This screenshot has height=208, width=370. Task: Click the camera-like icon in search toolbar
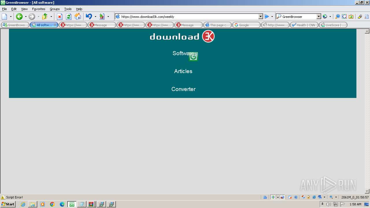pos(351,16)
